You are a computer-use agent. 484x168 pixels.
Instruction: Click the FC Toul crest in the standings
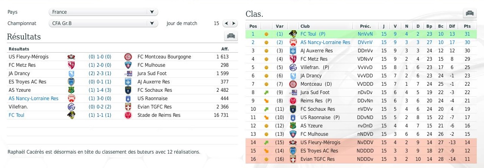[x=293, y=34]
